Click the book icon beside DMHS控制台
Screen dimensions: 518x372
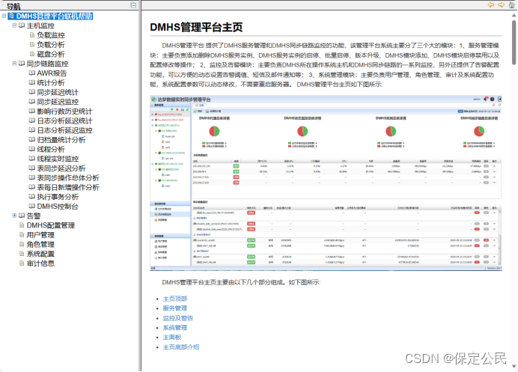[x=32, y=206]
